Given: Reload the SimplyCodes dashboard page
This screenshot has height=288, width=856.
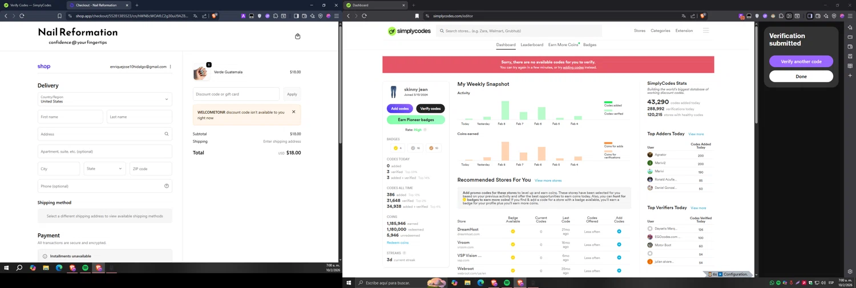Looking at the screenshot, I should click(x=364, y=16).
